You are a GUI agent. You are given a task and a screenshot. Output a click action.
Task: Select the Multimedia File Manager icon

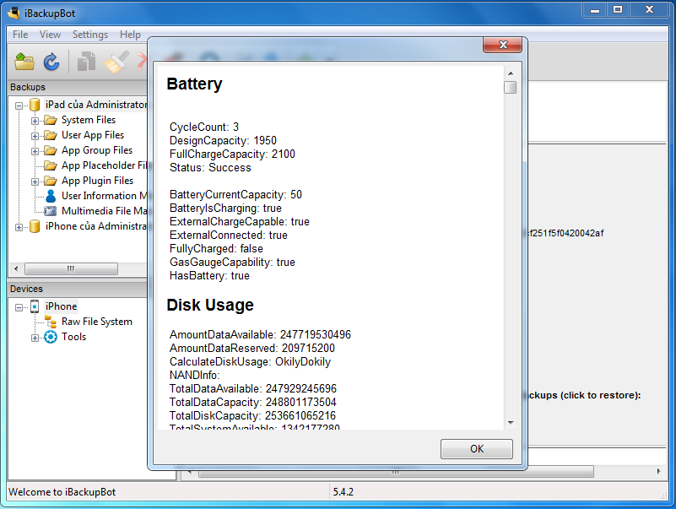[51, 211]
